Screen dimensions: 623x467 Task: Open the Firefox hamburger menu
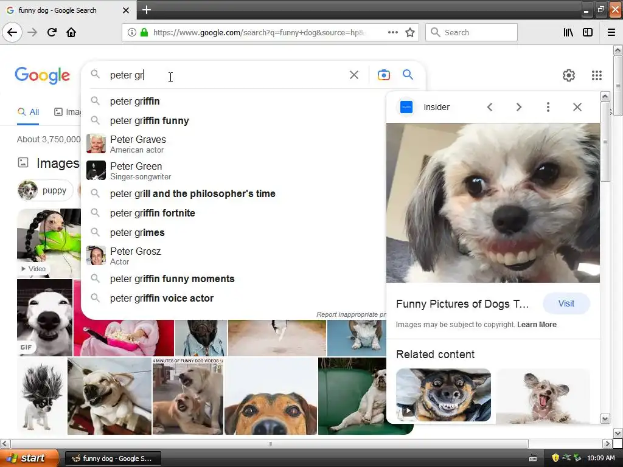tap(611, 32)
